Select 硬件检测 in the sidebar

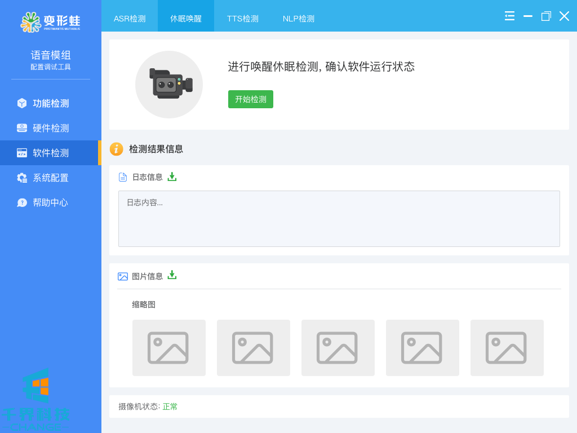pyautogui.click(x=50, y=128)
